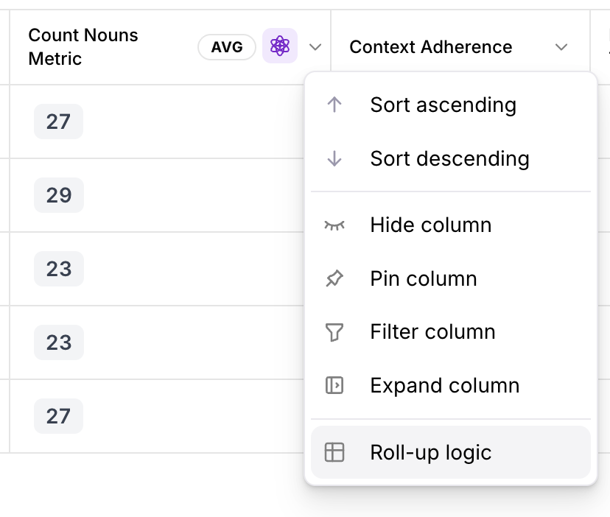Choose Expand column from the menu
This screenshot has height=517, width=610.
tap(444, 385)
